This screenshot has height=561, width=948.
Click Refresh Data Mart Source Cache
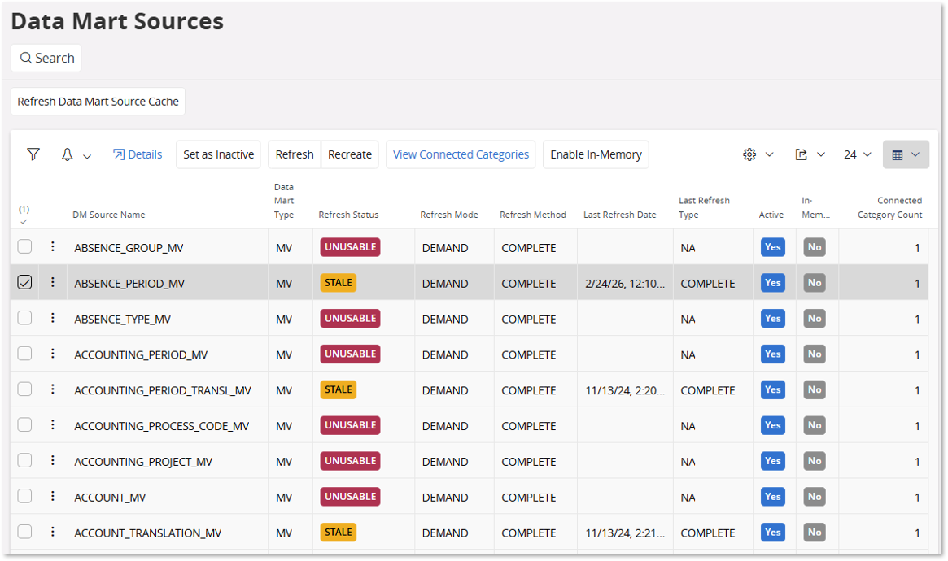(98, 102)
